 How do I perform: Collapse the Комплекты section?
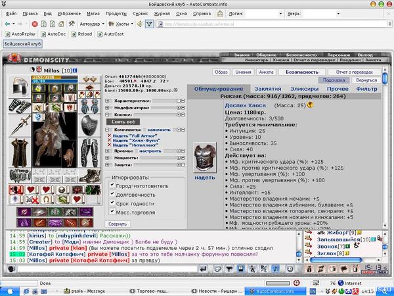[x=107, y=130]
